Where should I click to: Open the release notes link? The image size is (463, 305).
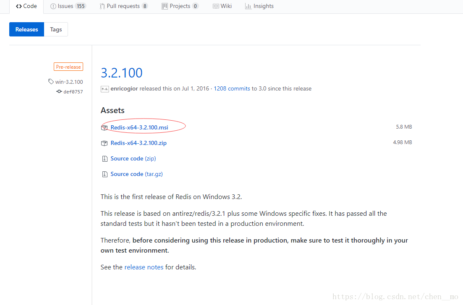point(144,267)
